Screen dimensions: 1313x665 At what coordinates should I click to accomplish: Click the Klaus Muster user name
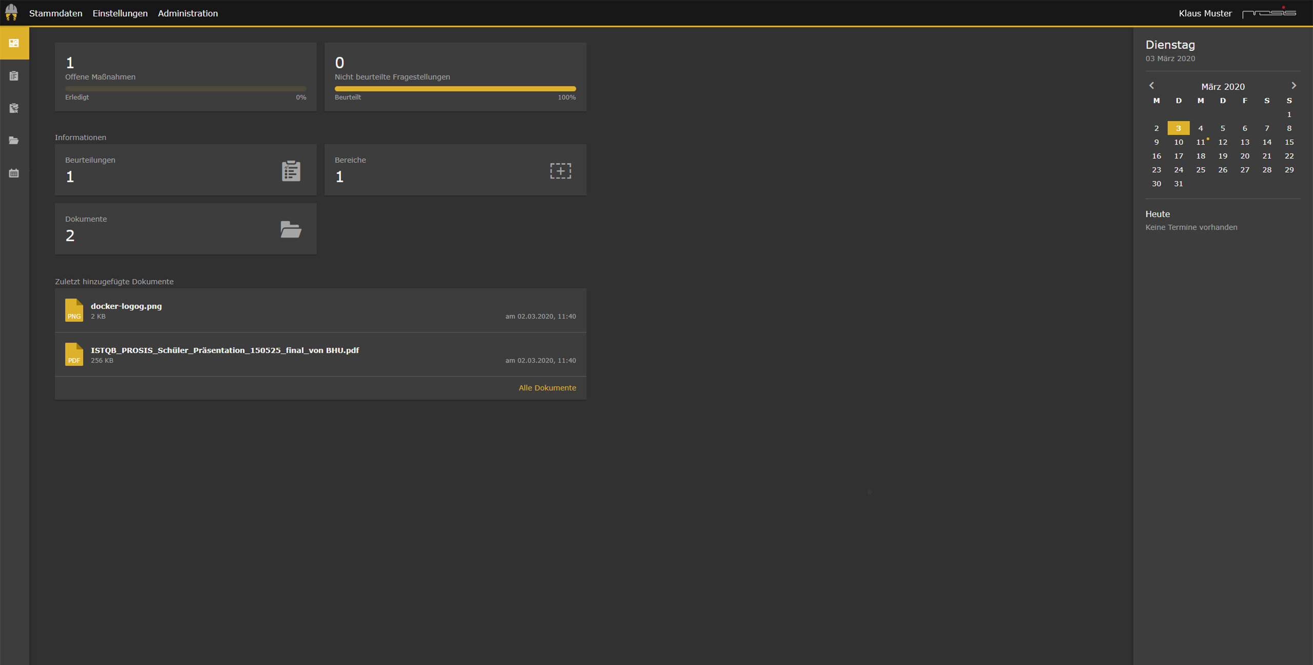coord(1205,13)
